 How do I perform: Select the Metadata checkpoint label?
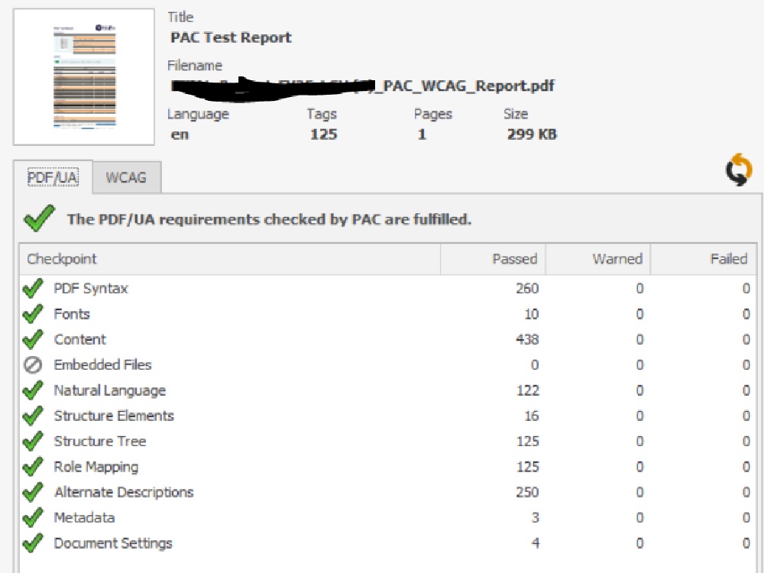tap(84, 517)
